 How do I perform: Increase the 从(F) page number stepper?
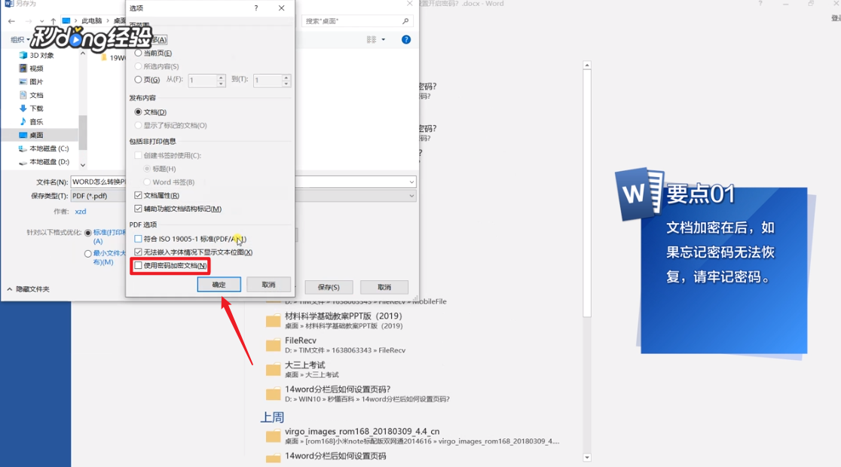[x=221, y=77]
